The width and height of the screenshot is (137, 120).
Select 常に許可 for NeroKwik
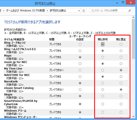tap(103, 83)
